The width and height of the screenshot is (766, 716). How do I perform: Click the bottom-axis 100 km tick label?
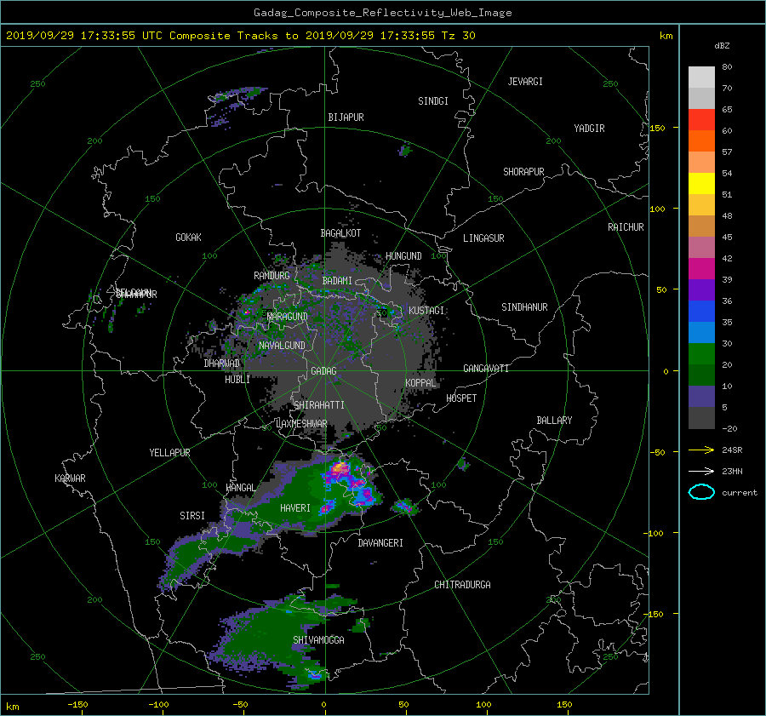point(483,705)
